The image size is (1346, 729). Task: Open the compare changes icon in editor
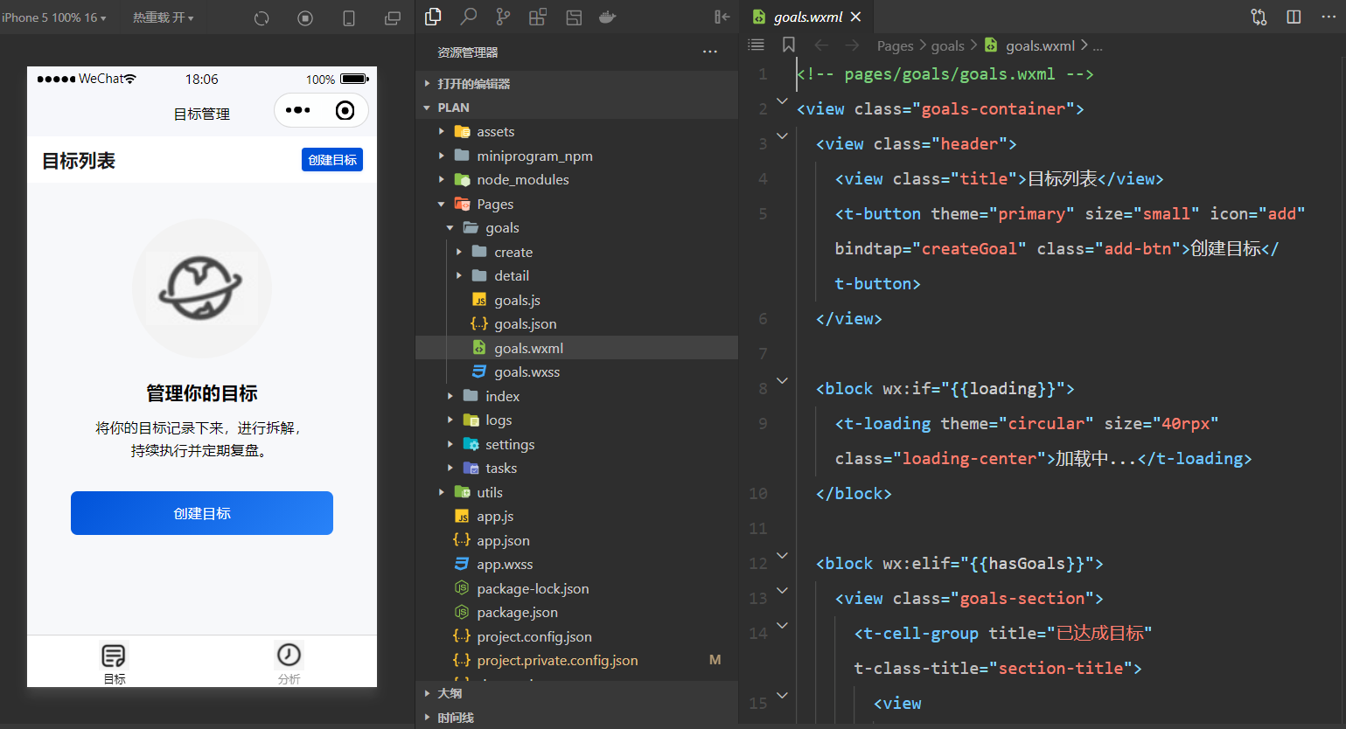[1259, 17]
